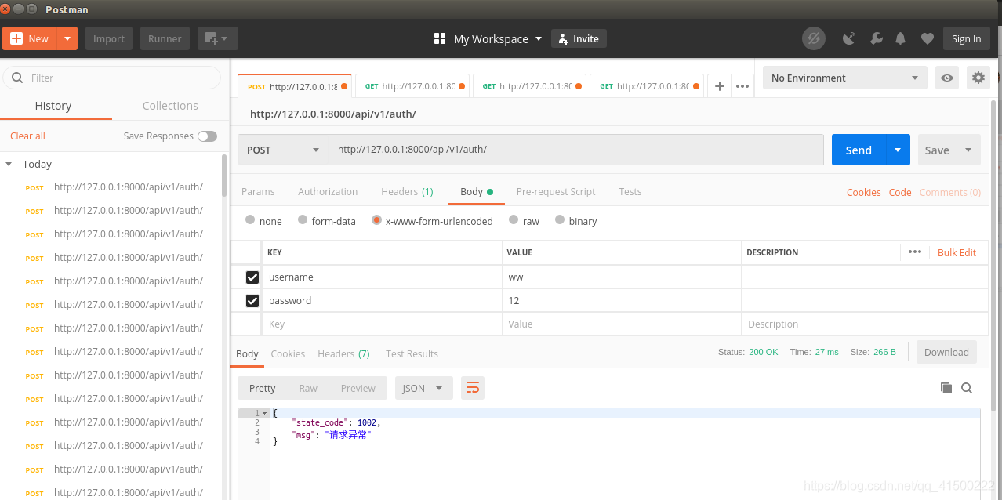Click the request URL field

576,150
